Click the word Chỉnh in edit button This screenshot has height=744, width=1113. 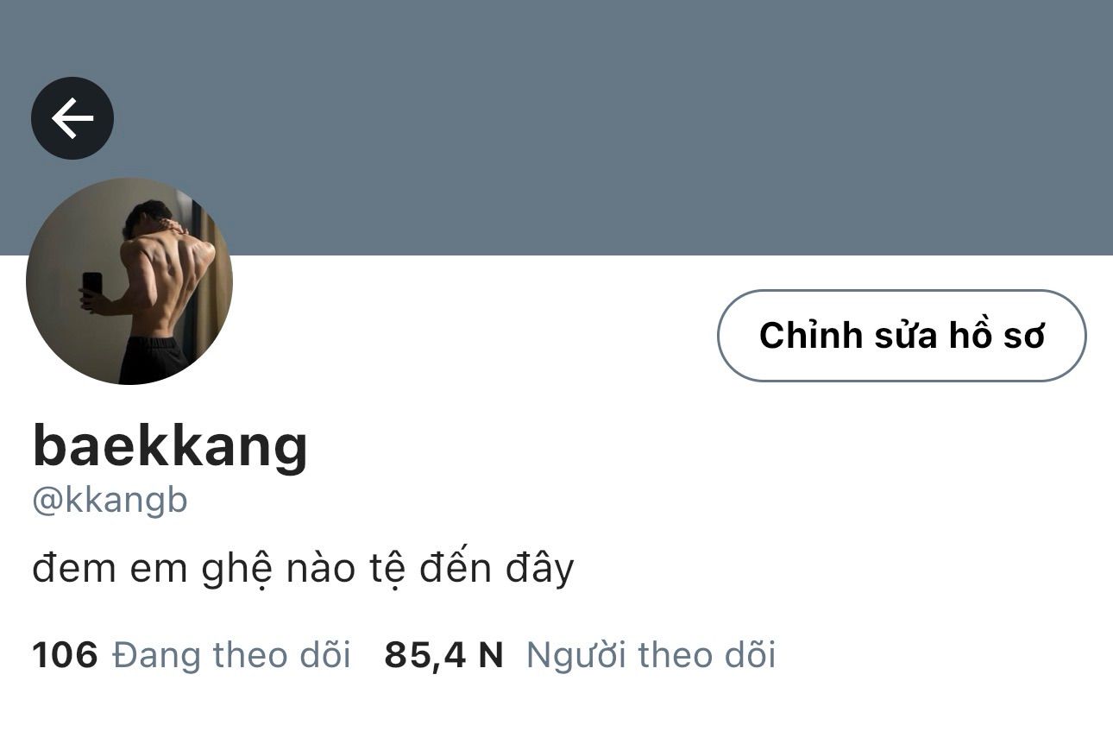[x=811, y=335]
